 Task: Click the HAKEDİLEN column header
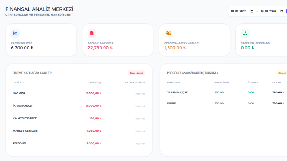221,83
